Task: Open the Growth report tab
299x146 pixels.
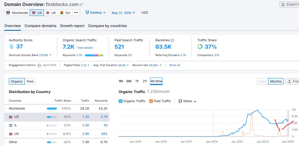Action: (72, 26)
